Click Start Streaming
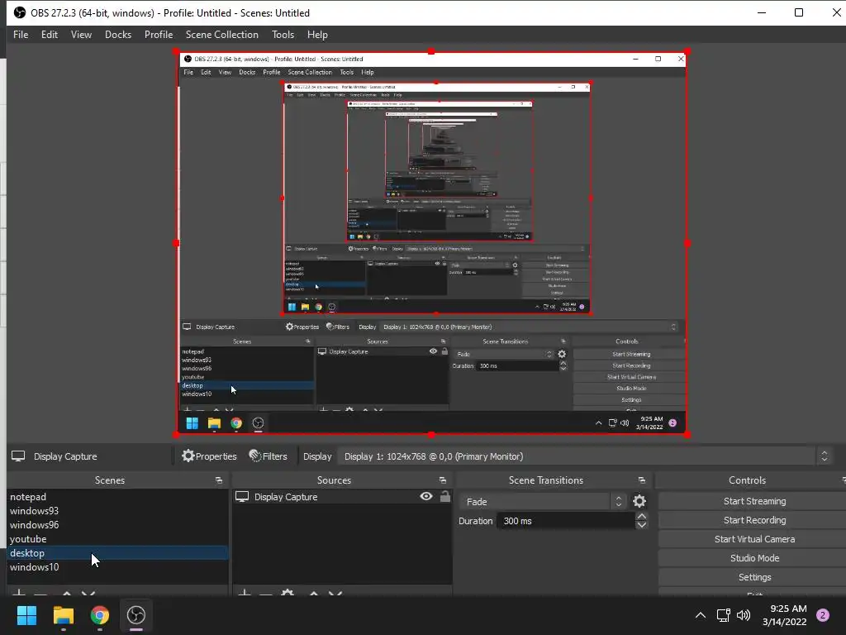The image size is (846, 635). (754, 501)
